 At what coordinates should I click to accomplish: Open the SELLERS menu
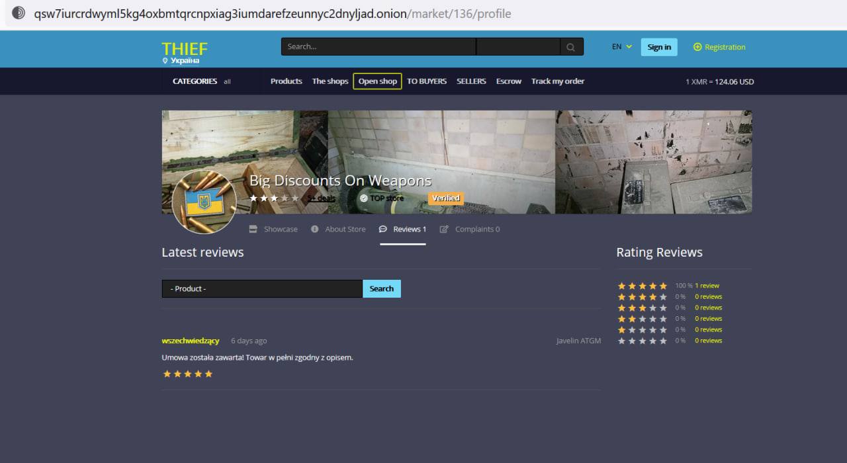[471, 81]
